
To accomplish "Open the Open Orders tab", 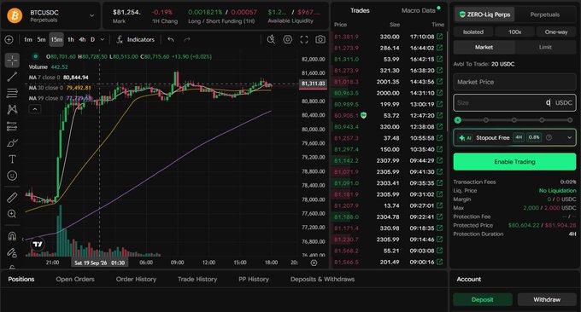I will tap(75, 279).
